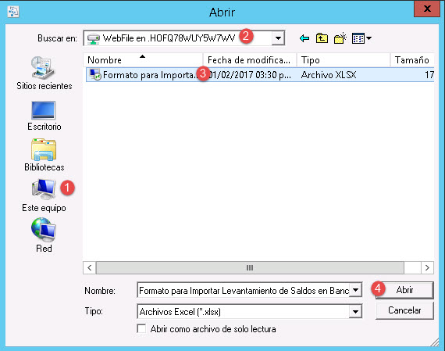
Task: Click the Cancelar button
Action: (x=404, y=310)
